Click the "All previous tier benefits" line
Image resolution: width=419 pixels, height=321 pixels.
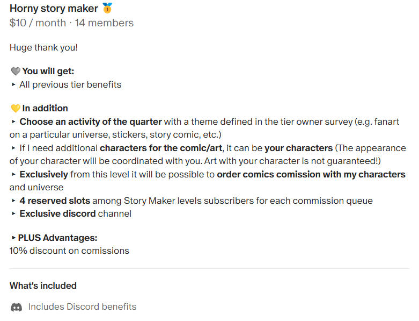(x=70, y=85)
